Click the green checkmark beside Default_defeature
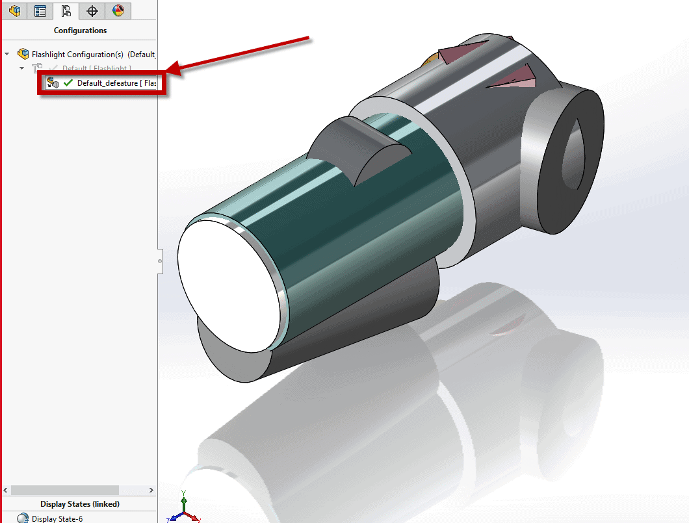 pyautogui.click(x=68, y=83)
